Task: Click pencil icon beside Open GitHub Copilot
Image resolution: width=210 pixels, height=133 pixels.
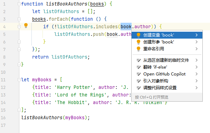Action: pos(139,74)
